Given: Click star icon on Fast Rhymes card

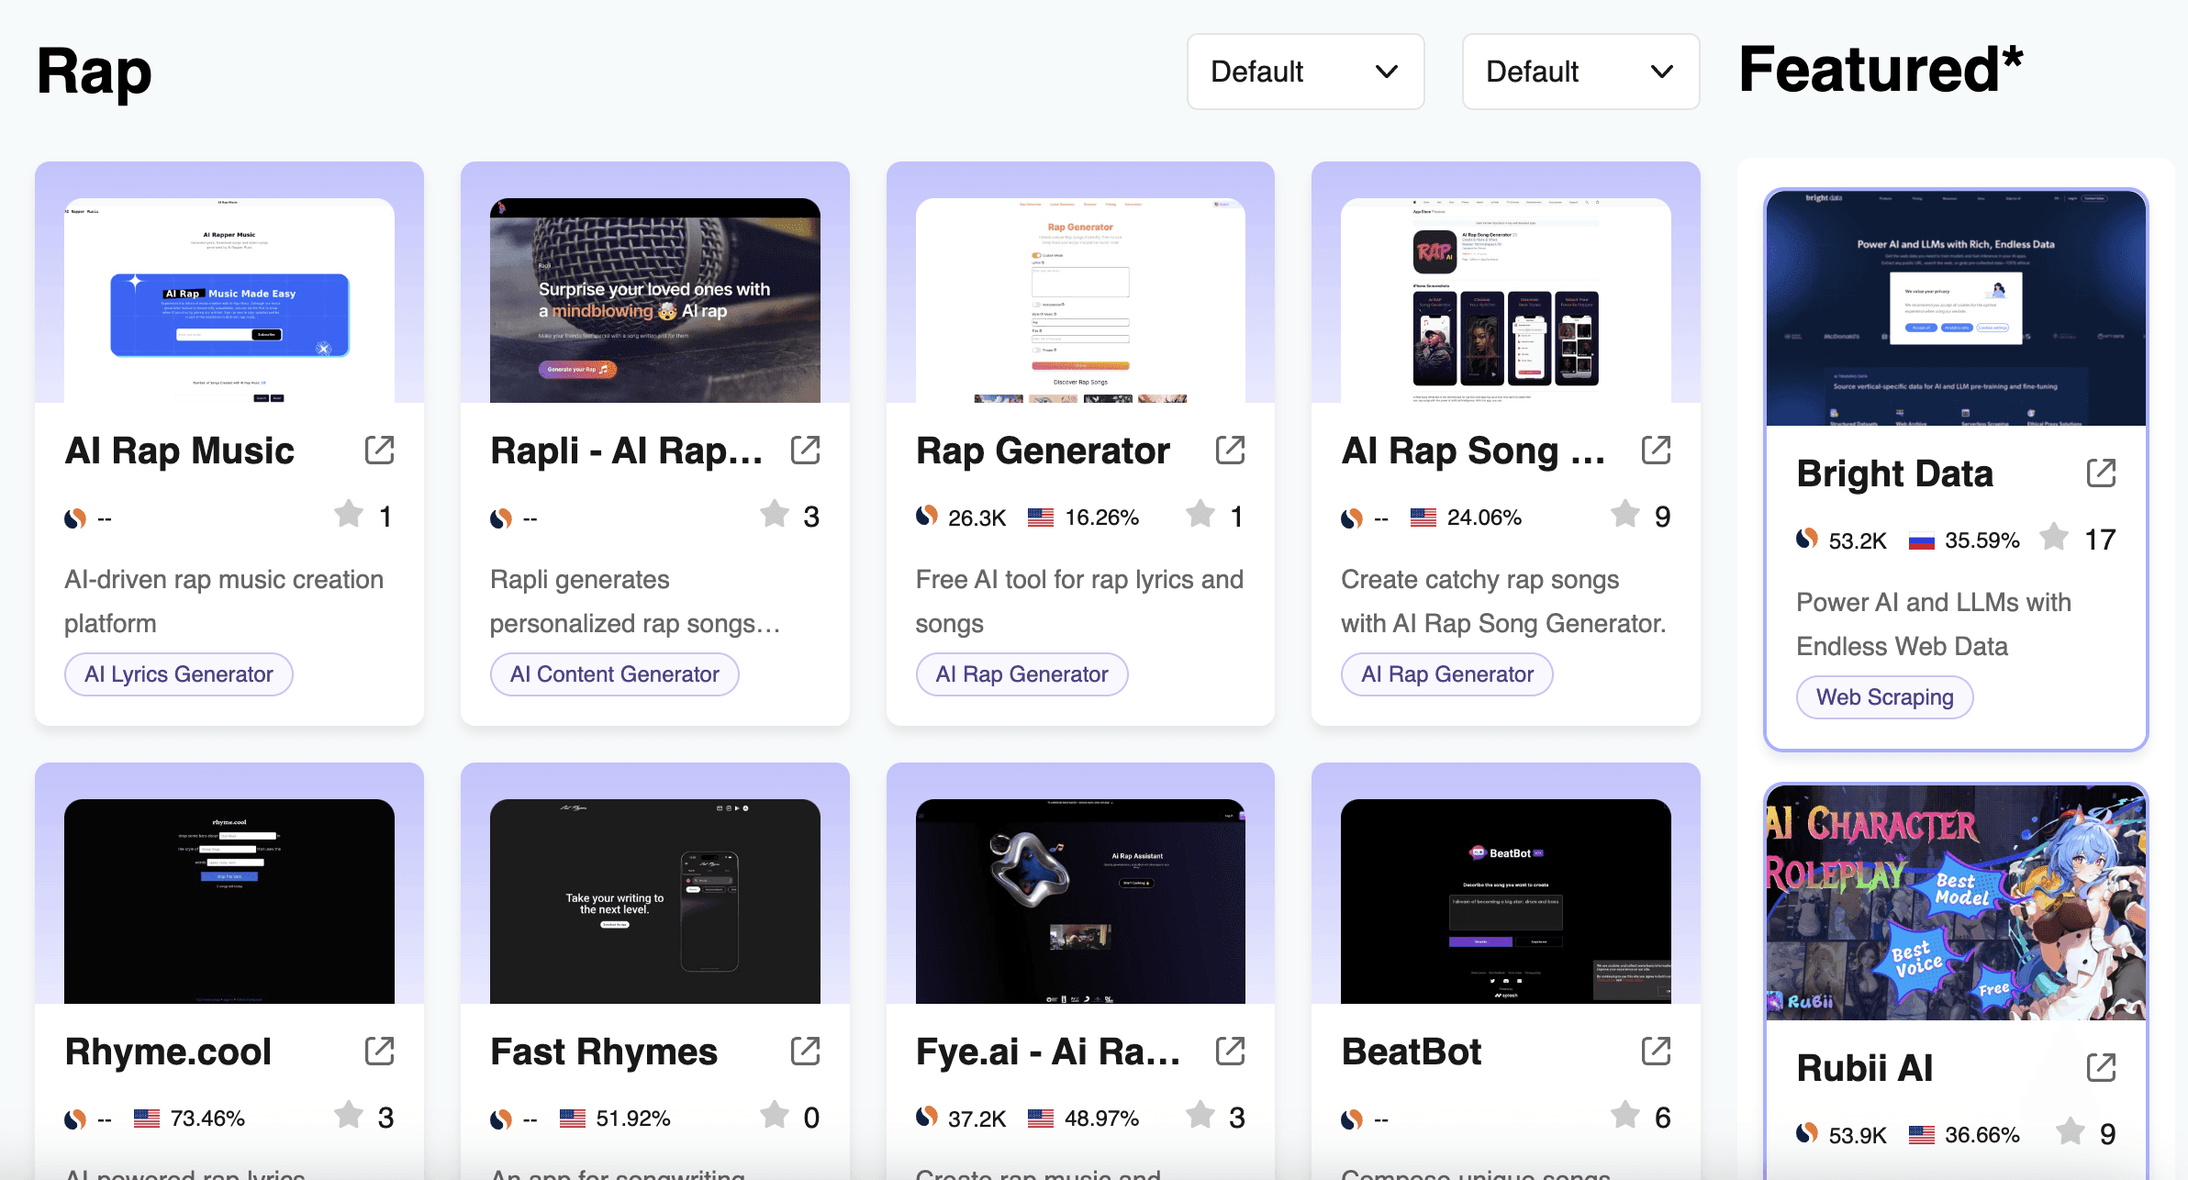Looking at the screenshot, I should (x=775, y=1115).
